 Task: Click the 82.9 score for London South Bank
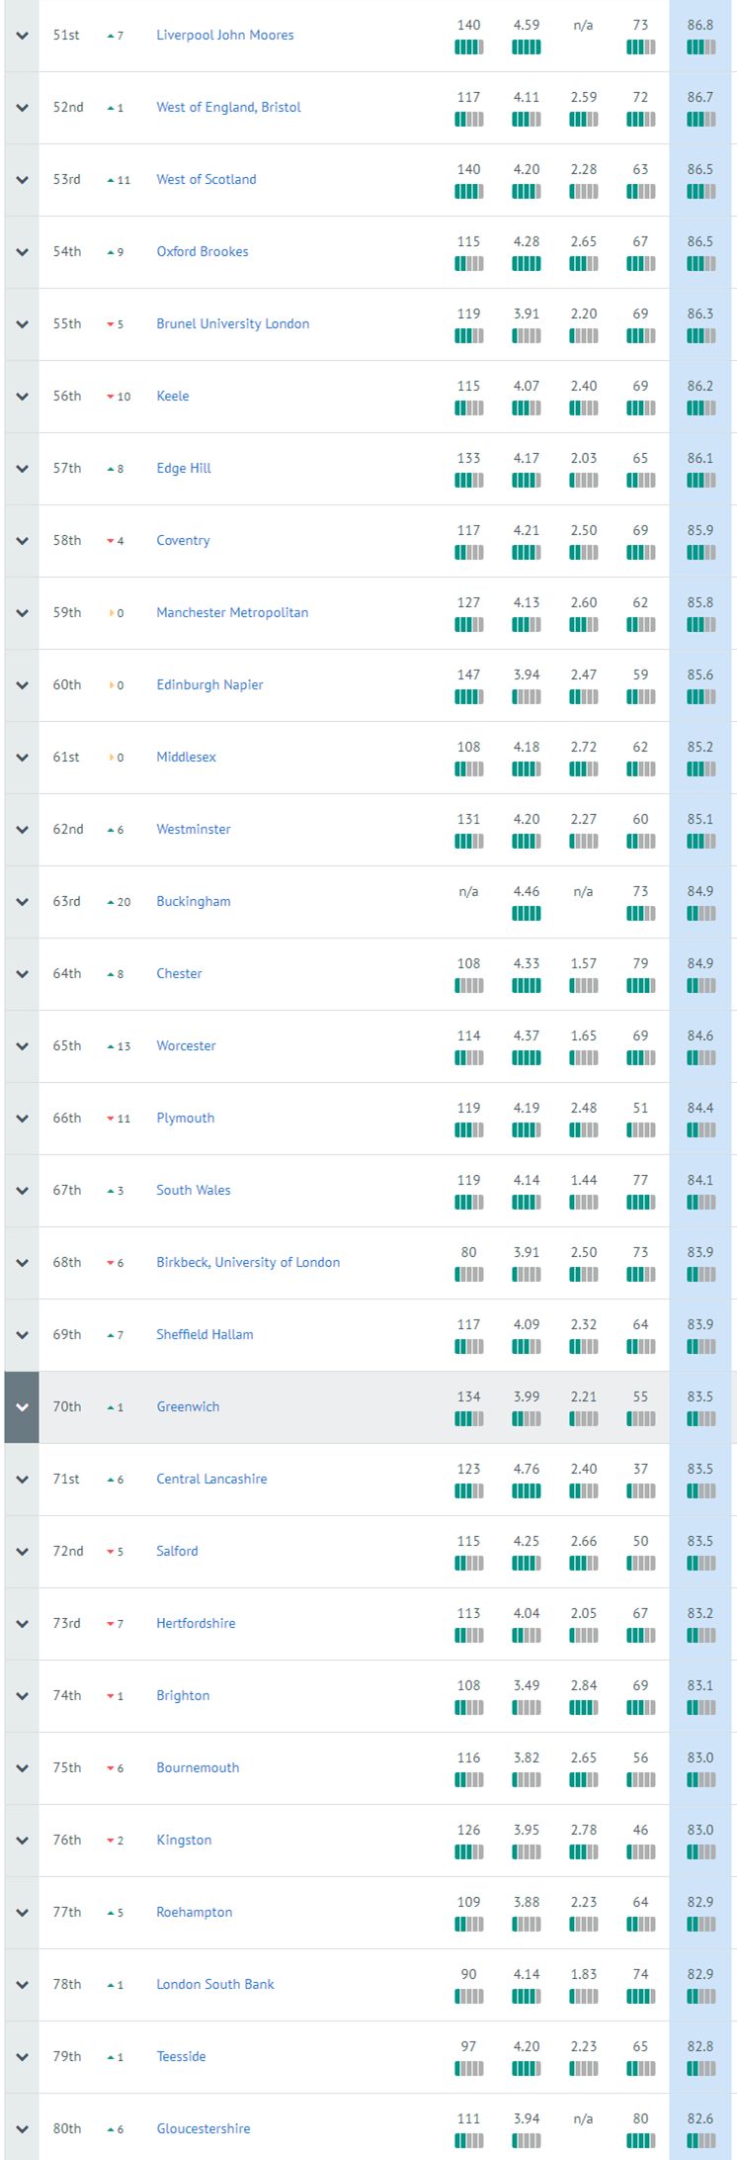coord(700,1974)
